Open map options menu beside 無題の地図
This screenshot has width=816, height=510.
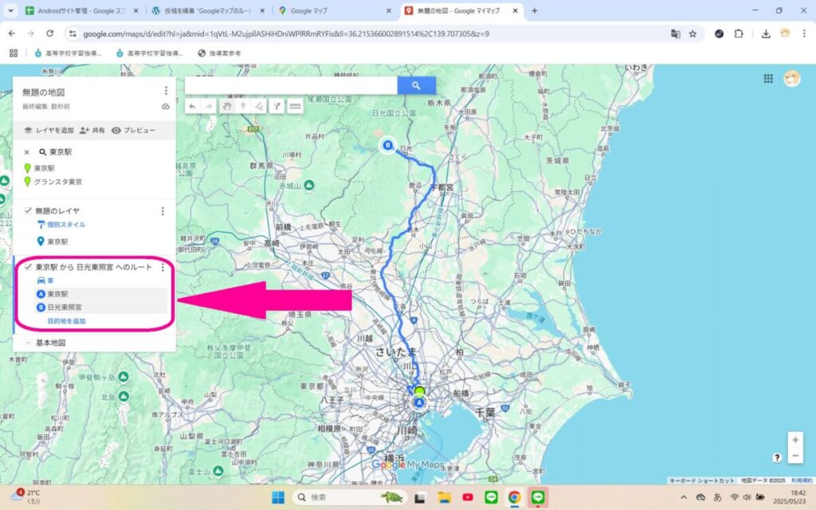click(x=166, y=91)
